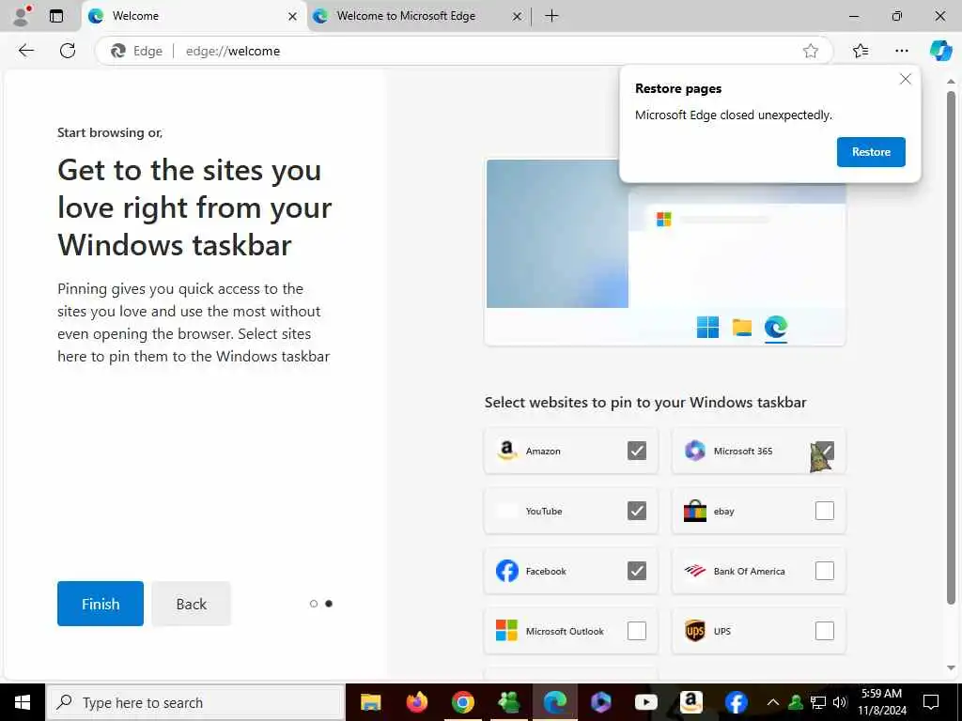Screen dimensions: 962x721
Task: Click the ebay shopping bag icon
Action: [694, 511]
